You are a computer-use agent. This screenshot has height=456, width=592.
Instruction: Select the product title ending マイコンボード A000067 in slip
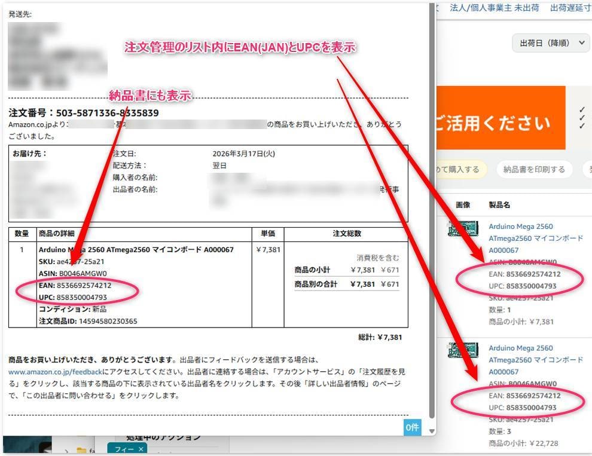tap(136, 250)
